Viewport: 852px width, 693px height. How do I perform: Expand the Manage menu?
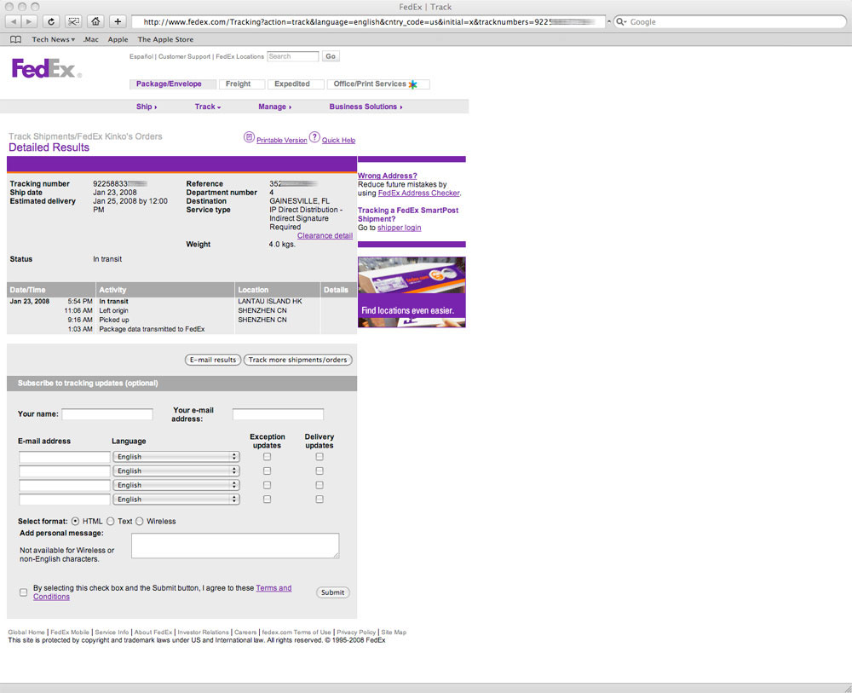pos(275,107)
